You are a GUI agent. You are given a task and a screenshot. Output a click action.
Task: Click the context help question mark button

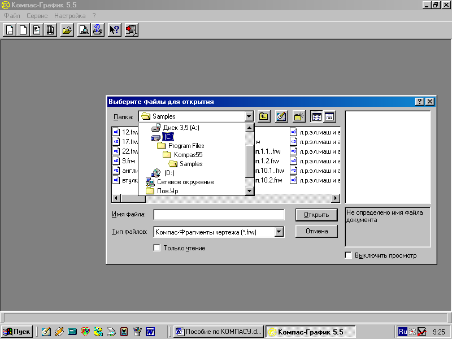[420, 102]
